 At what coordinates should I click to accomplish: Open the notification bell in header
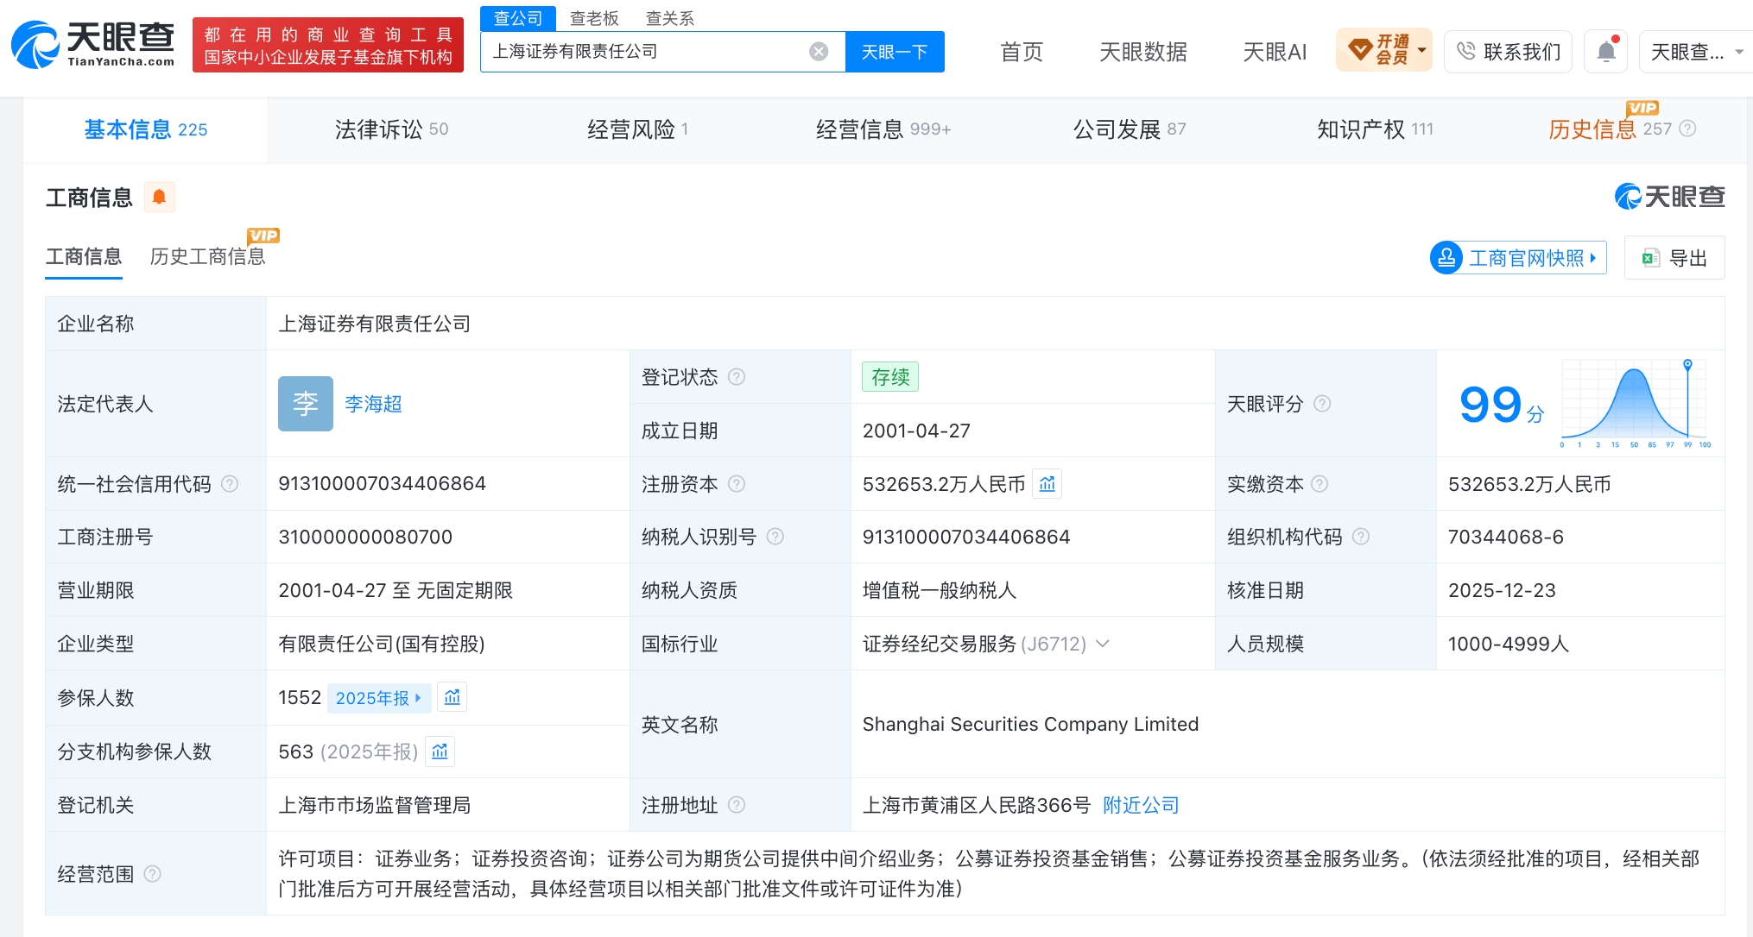tap(1606, 52)
